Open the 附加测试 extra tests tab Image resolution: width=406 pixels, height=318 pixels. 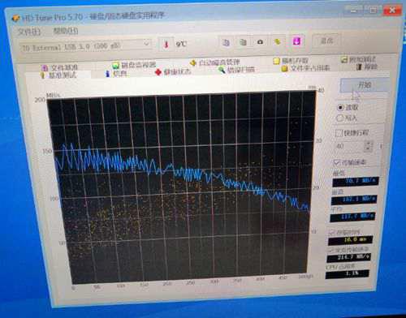coord(359,59)
